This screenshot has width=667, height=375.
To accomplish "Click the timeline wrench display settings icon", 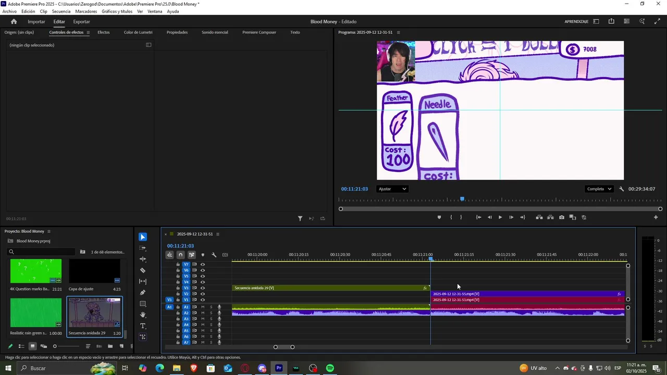I will click(x=214, y=255).
